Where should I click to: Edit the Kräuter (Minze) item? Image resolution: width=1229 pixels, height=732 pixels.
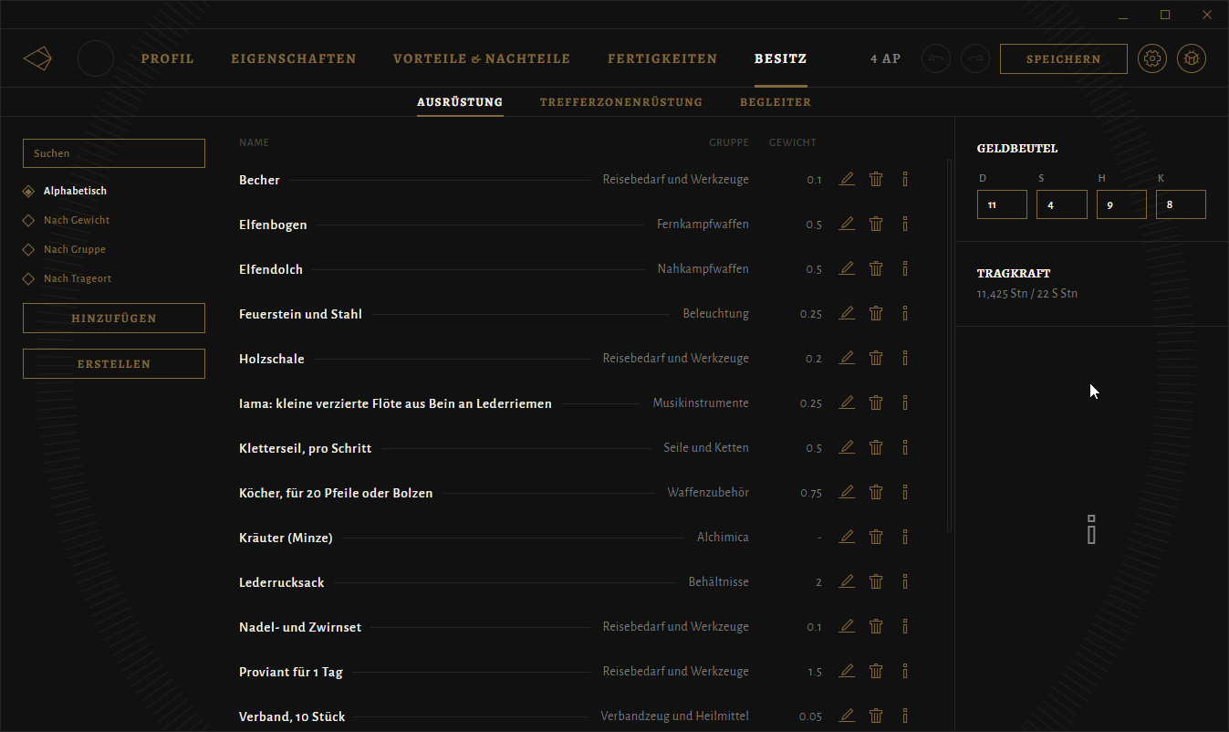(x=847, y=537)
